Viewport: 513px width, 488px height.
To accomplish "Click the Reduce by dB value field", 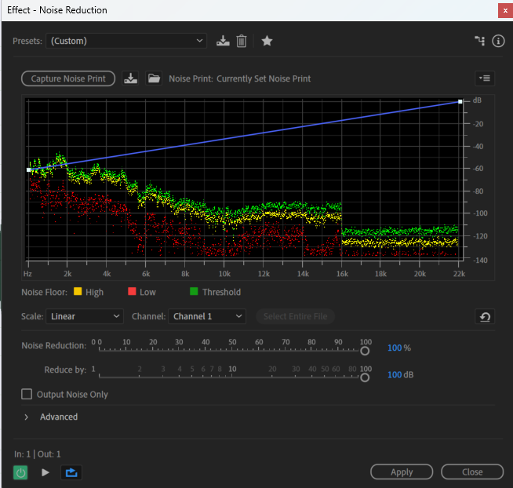I will [x=395, y=375].
